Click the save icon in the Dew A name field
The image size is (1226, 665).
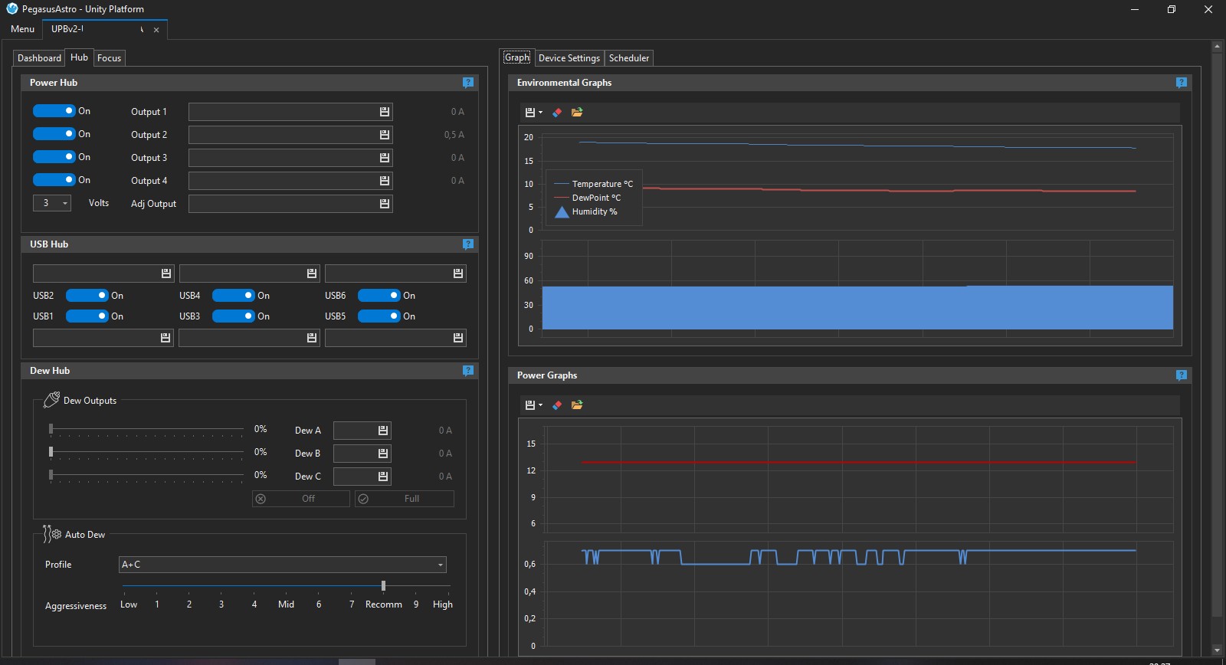point(383,431)
